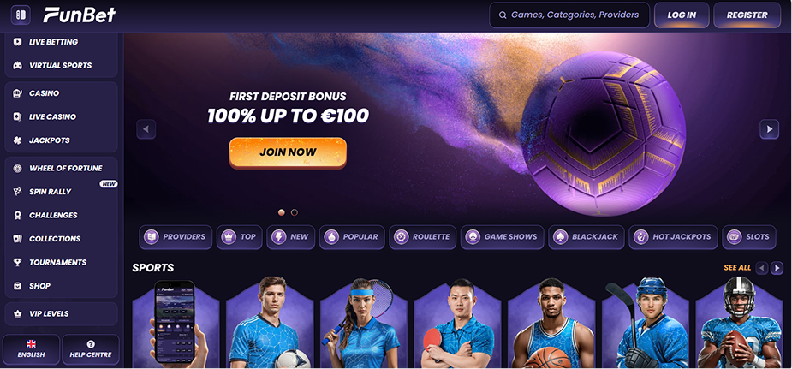Advance banner with right arrow
The image size is (792, 369).
[x=769, y=129]
